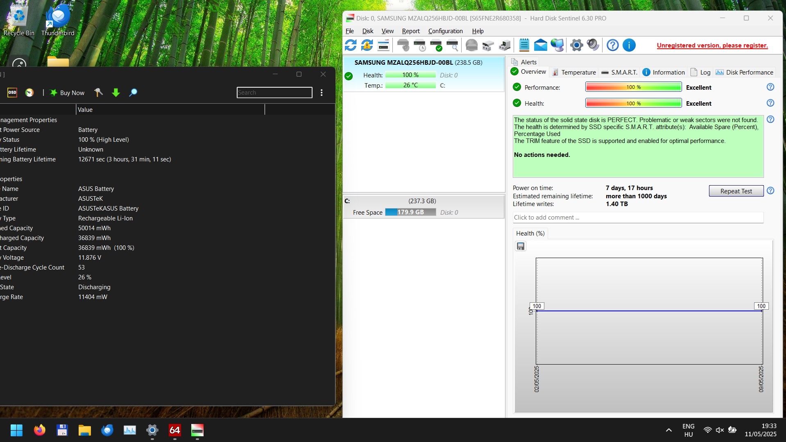Save the Health graph with the floppy icon

point(521,246)
